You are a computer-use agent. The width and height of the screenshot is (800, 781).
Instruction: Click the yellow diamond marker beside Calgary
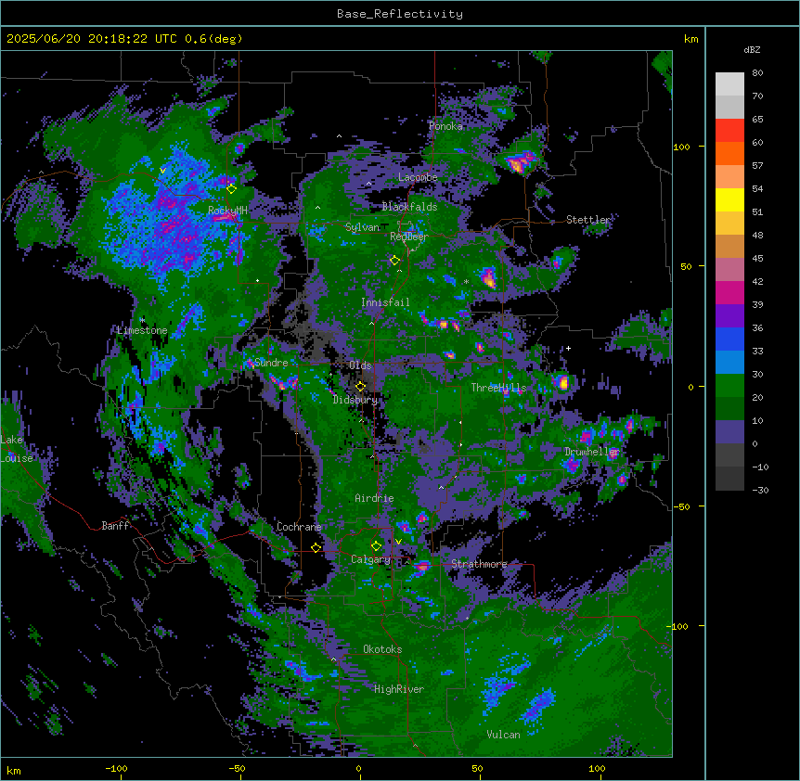tap(376, 546)
